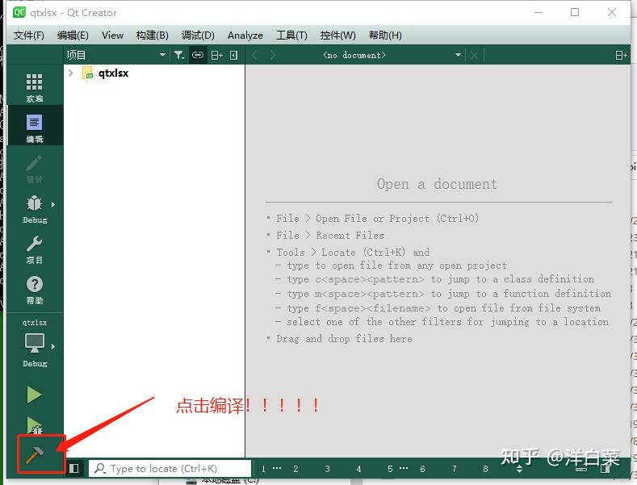This screenshot has height=485, width=637.
Task: Start debugging with the run-with-bug icon
Action: coord(35,425)
